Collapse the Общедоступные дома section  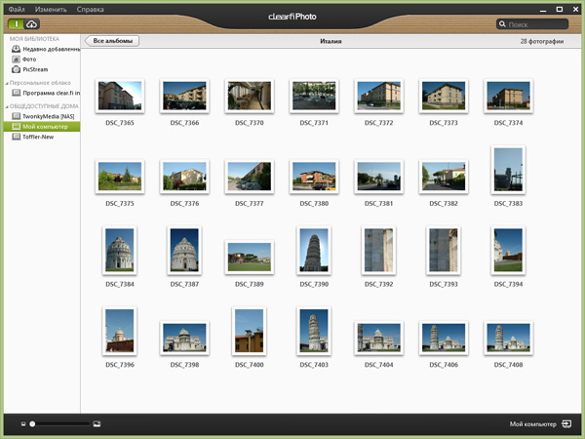pyautogui.click(x=7, y=105)
